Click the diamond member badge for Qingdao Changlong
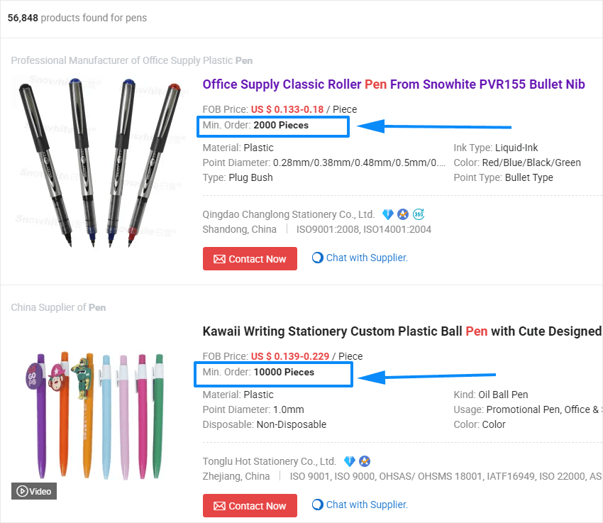Image resolution: width=603 pixels, height=523 pixels. point(387,214)
